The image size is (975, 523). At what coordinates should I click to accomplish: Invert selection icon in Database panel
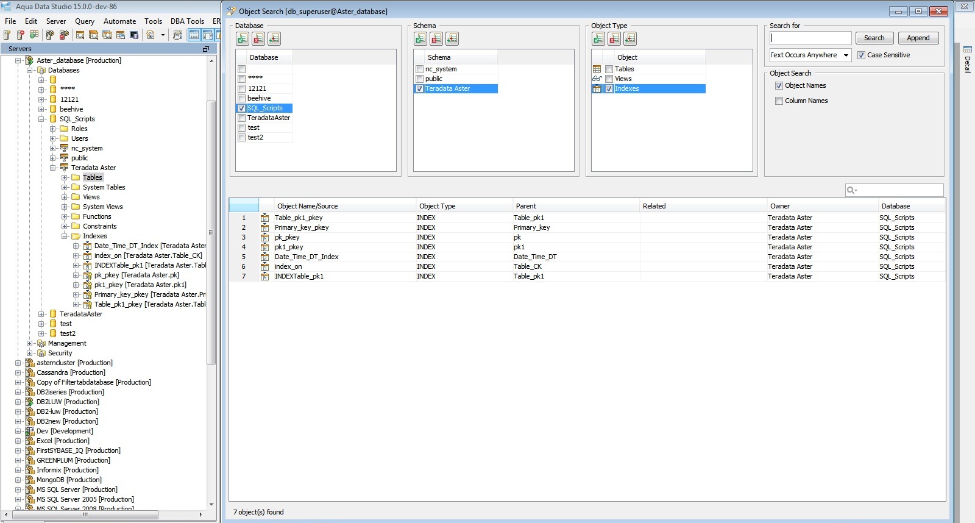[274, 39]
